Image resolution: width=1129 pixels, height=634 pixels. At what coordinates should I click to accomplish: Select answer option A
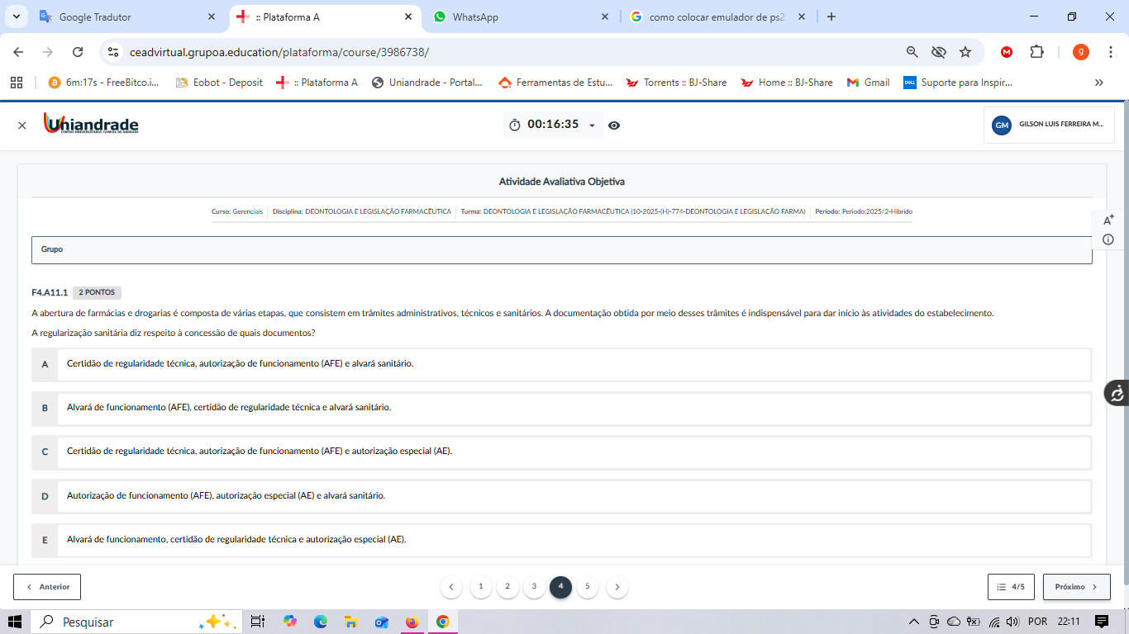point(45,364)
